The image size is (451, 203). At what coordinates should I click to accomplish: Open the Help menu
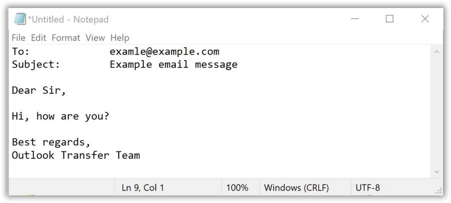point(120,38)
